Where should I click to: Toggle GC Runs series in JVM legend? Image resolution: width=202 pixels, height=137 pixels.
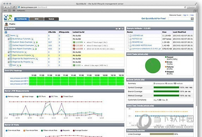[x=41, y=96]
